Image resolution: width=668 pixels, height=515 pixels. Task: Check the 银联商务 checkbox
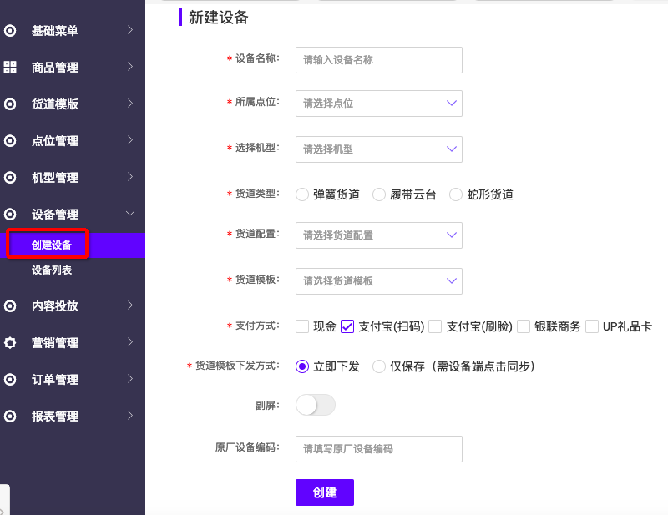pos(524,326)
